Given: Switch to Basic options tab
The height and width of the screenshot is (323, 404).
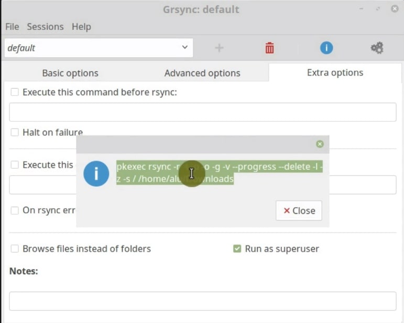Looking at the screenshot, I should [x=70, y=73].
